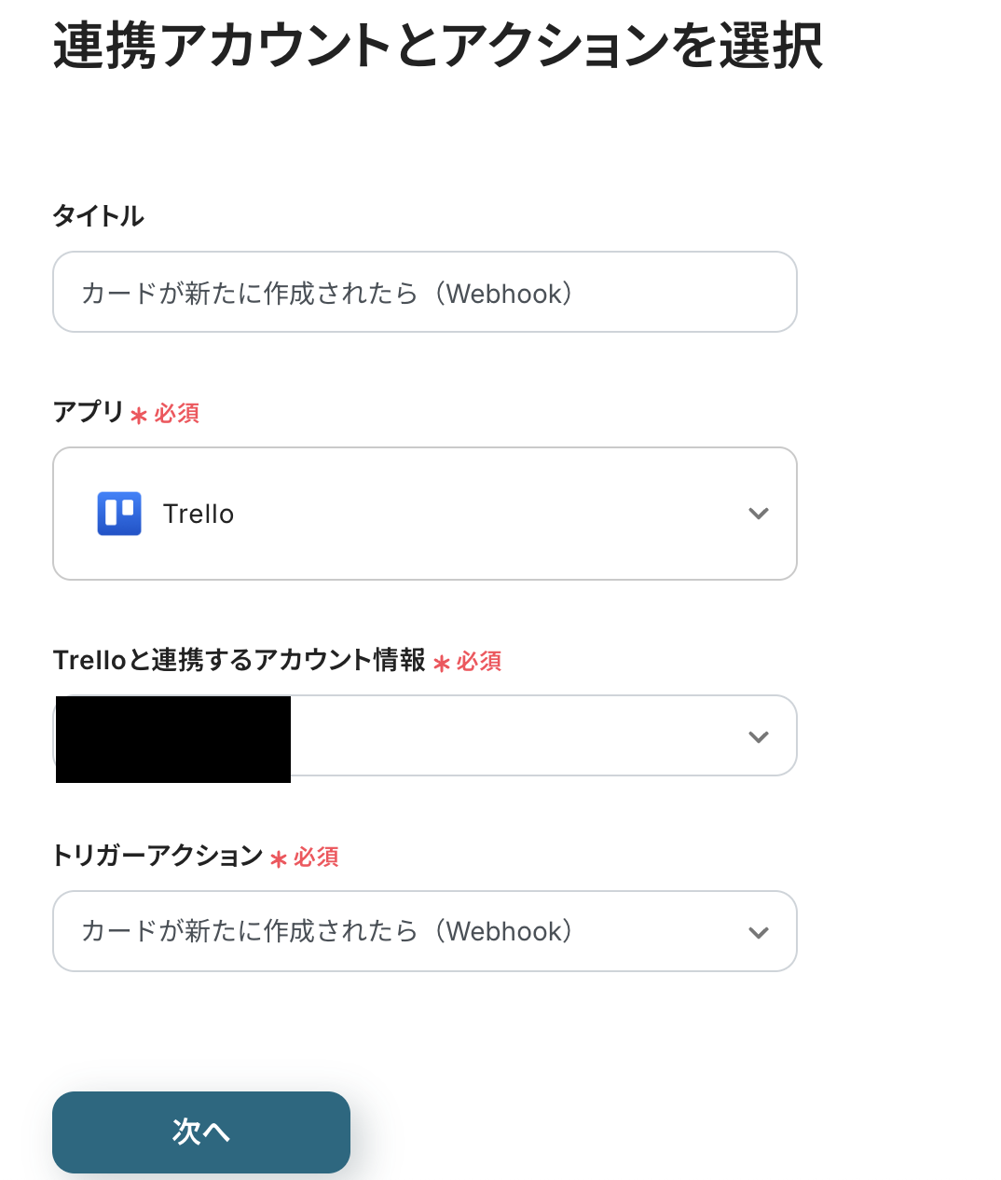1001x1180 pixels.
Task: Focus the タイトル text input field
Action: [424, 293]
